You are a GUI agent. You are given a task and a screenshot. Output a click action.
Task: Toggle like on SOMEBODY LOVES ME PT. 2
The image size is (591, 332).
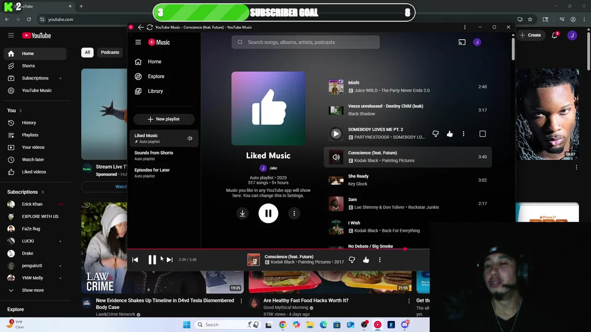click(x=450, y=134)
